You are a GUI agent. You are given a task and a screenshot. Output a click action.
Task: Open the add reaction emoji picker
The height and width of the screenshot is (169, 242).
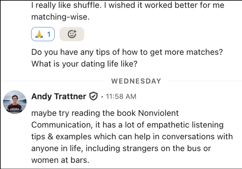72,34
